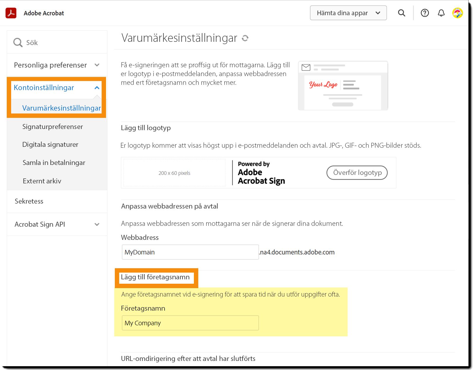Image resolution: width=473 pixels, height=370 pixels.
Task: Click the Webbadress label
Action: pyautogui.click(x=140, y=238)
